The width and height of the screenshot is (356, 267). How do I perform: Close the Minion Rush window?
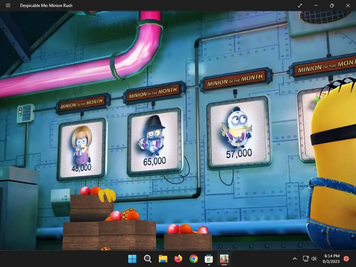click(x=348, y=6)
